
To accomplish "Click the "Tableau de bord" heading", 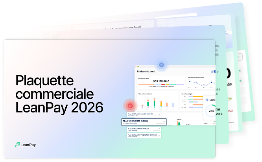I will click(146, 72).
